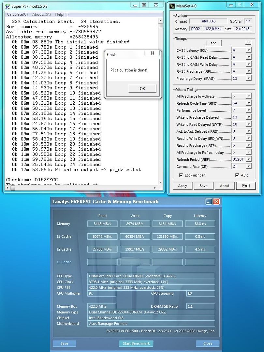
Task: Click the Save button in EVEREST benchmark
Action: [65, 344]
